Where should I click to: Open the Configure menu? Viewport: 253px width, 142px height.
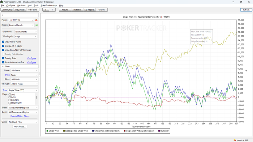point(10,5)
